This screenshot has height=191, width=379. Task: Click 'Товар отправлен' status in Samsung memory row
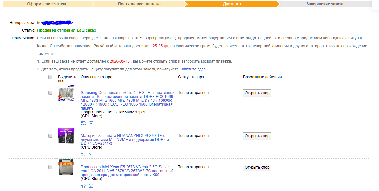pos(193,93)
